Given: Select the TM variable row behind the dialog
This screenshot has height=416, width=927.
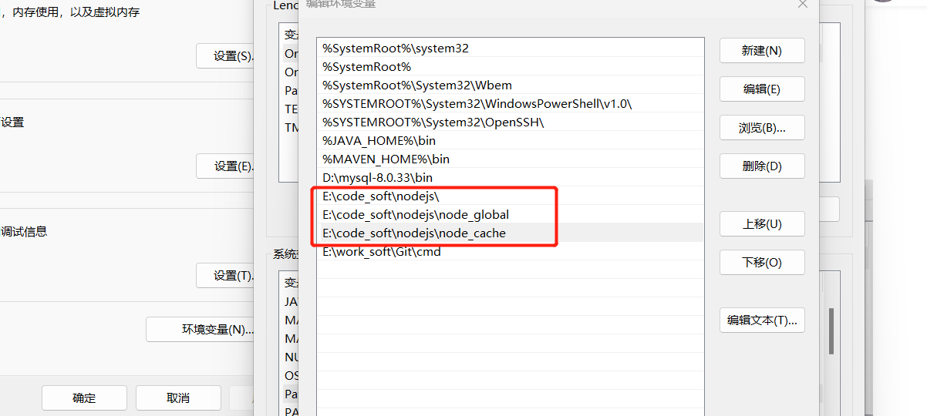Looking at the screenshot, I should pyautogui.click(x=291, y=128).
